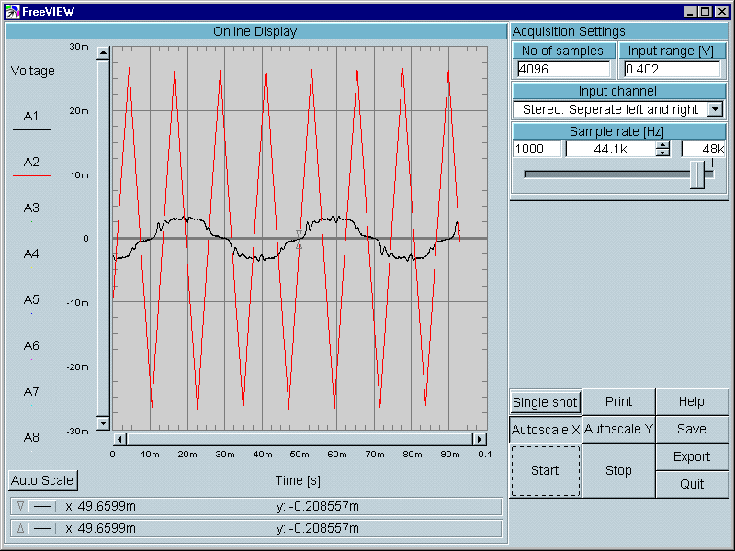
Task: Click the triangle cursor marker on the plot
Action: pos(299,240)
